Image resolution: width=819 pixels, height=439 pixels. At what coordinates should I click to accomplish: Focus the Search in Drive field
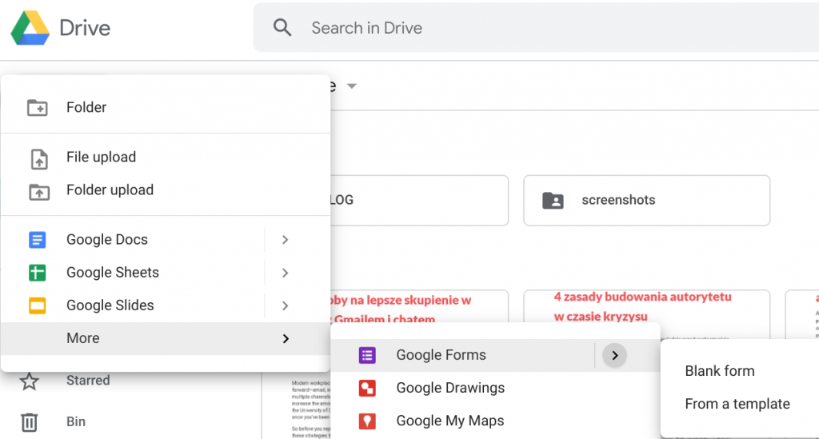click(x=536, y=28)
